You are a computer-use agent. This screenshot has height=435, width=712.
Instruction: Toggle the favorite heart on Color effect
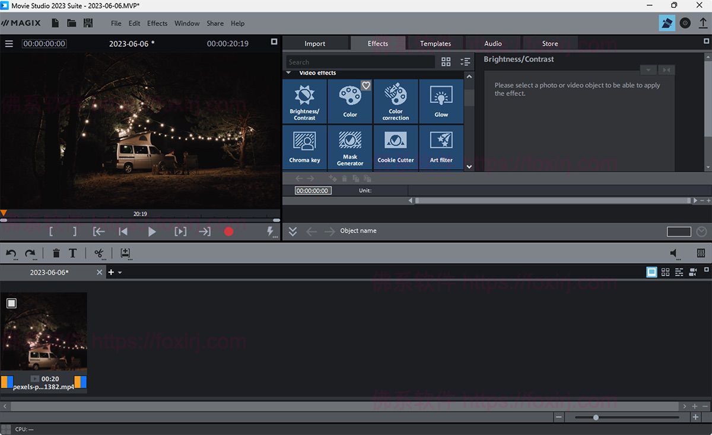[x=366, y=85]
